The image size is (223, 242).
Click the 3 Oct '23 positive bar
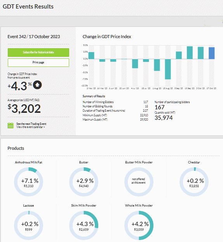click(x=200, y=53)
